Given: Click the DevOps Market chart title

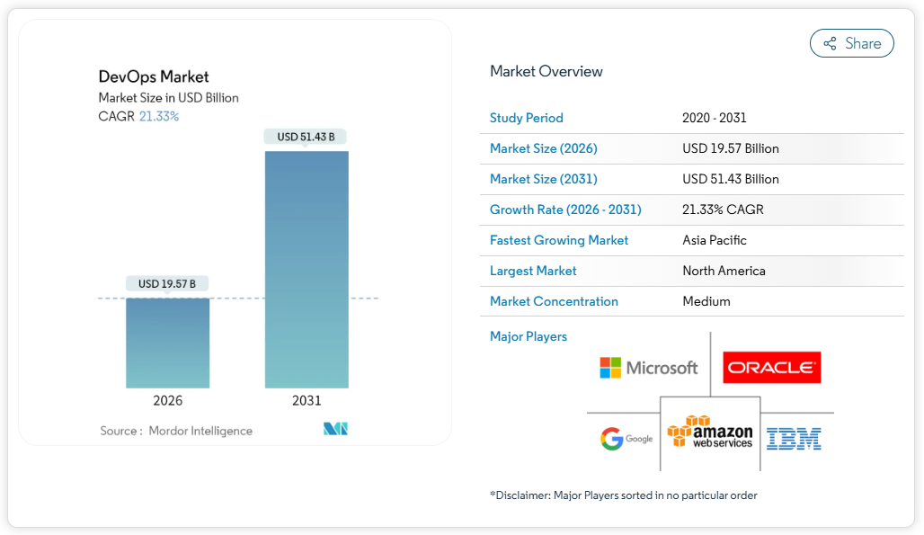Looking at the screenshot, I should [x=153, y=76].
